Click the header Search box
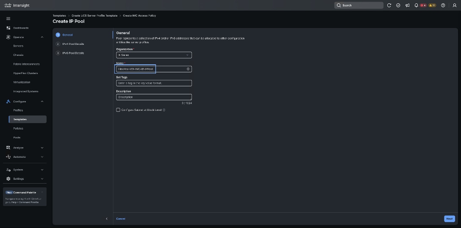 (x=359, y=5)
